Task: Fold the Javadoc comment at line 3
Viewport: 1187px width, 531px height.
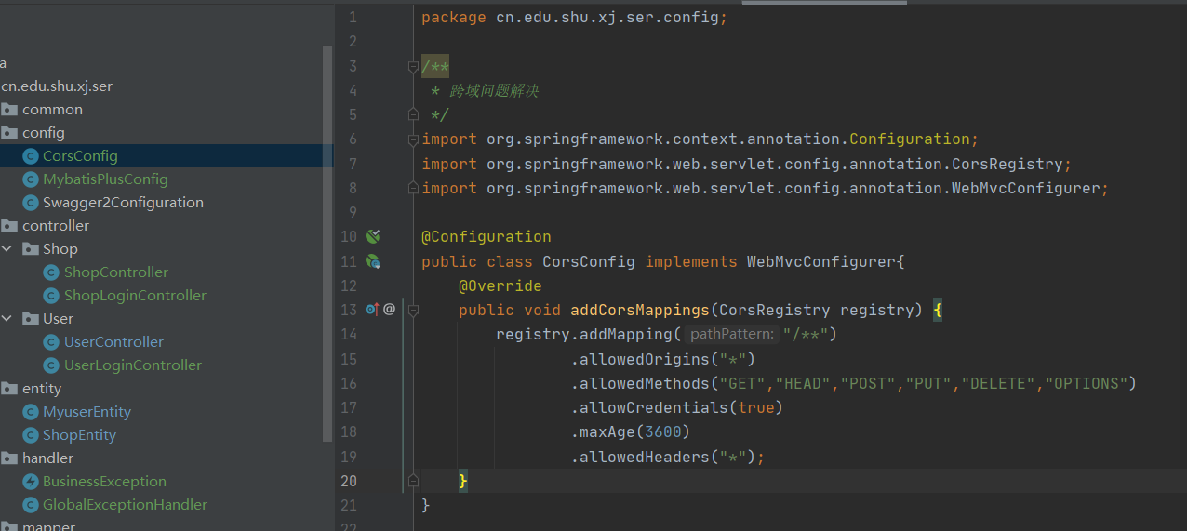Action: (413, 67)
